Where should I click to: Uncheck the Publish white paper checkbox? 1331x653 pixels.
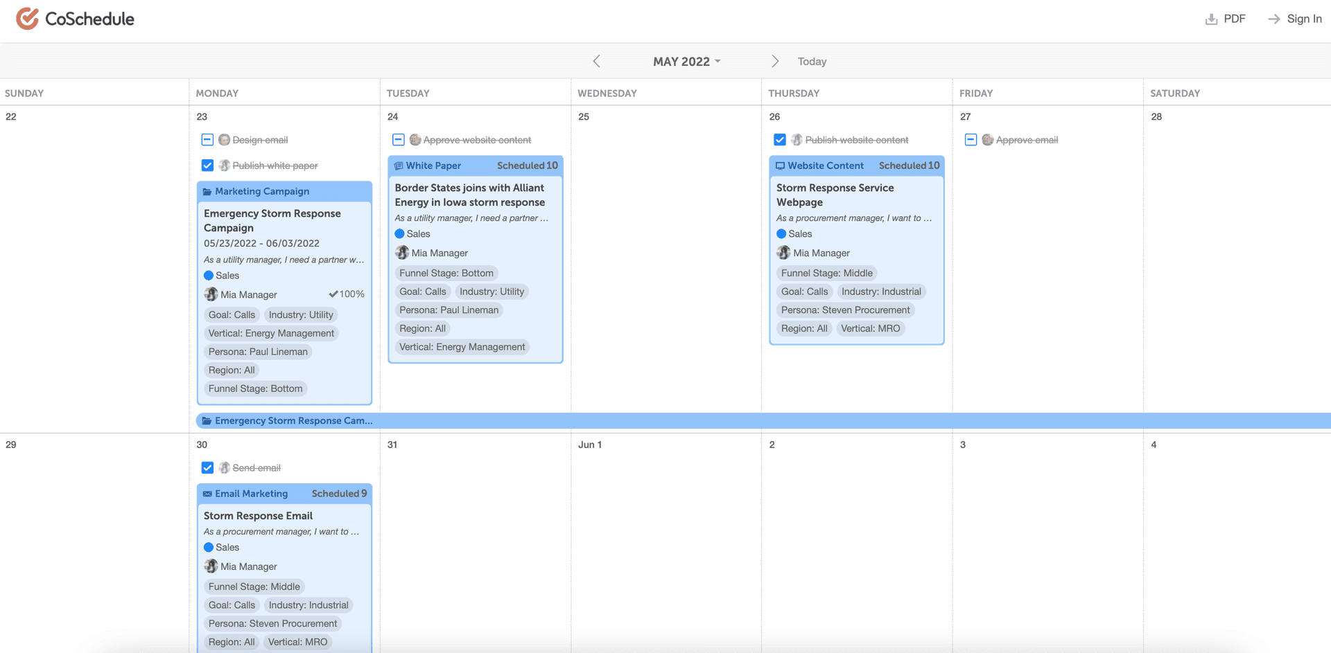click(x=207, y=166)
